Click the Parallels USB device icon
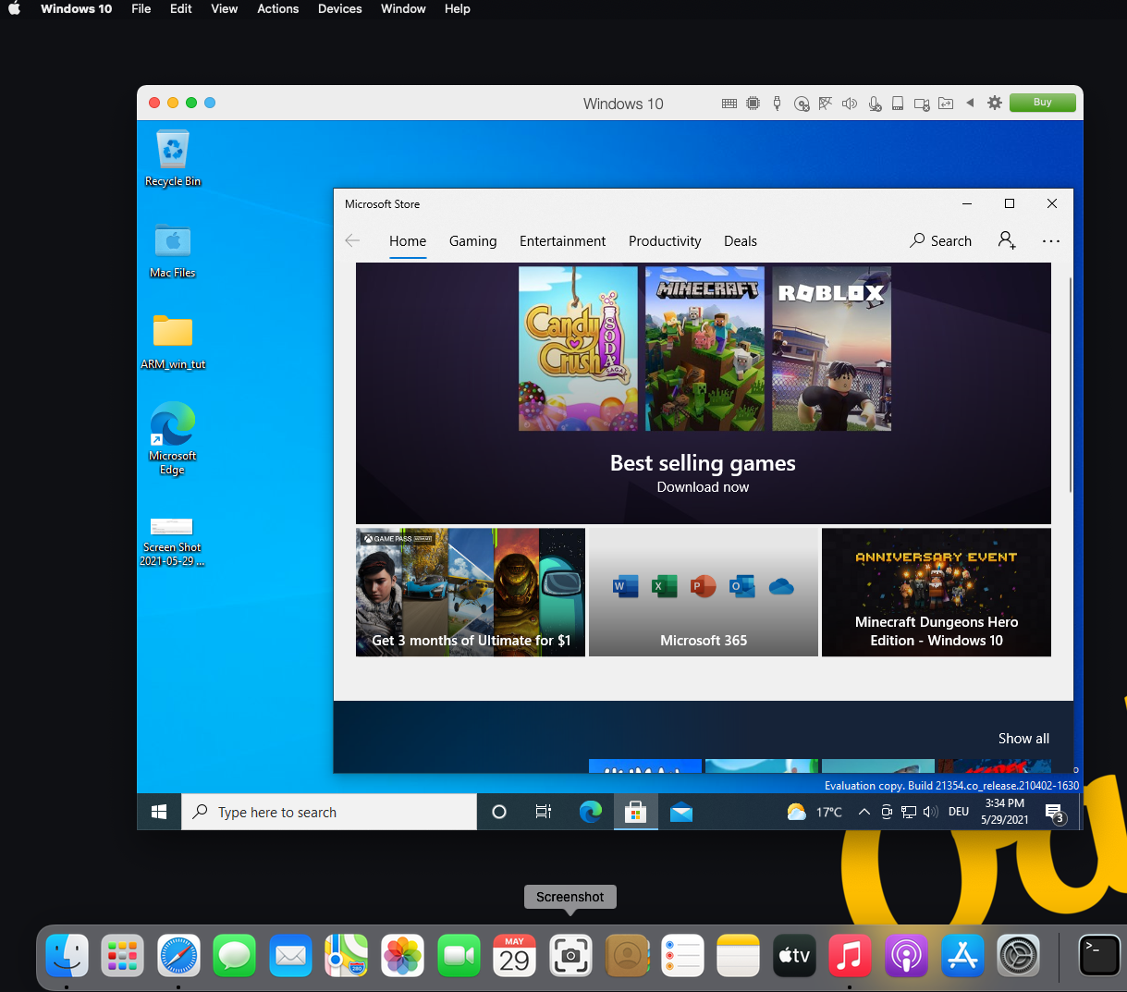This screenshot has width=1127, height=992. point(777,104)
